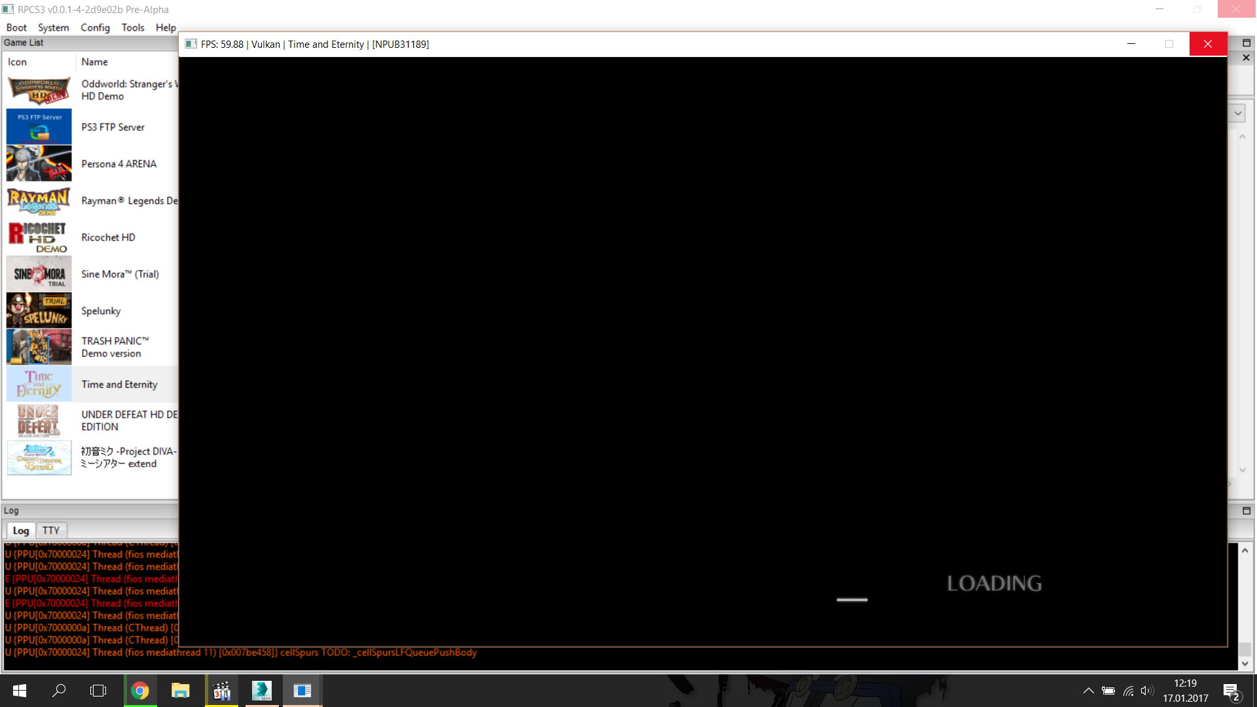Undock the Log panel float button
Screen dimensions: 1257x707
tap(1247, 511)
